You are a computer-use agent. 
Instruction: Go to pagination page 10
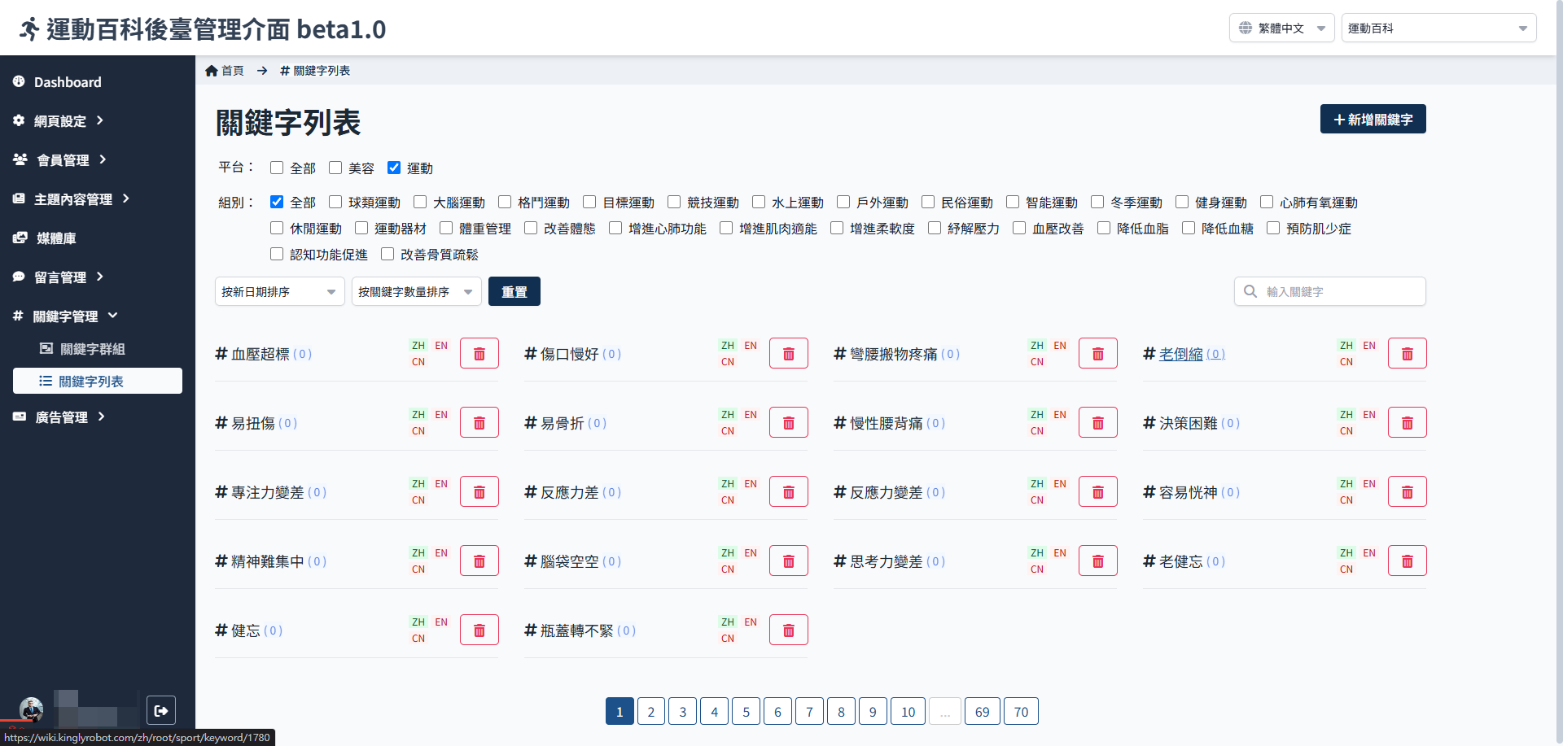[x=908, y=712]
